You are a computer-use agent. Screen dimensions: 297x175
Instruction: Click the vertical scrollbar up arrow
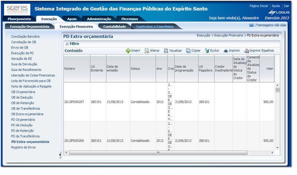(277, 85)
